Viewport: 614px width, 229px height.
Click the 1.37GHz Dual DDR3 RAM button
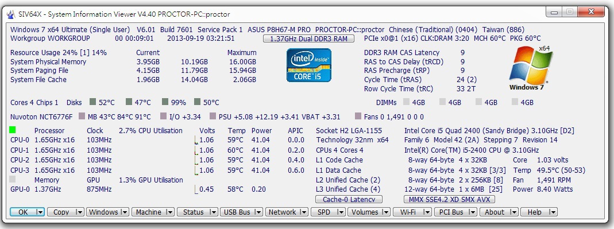[x=309, y=38]
